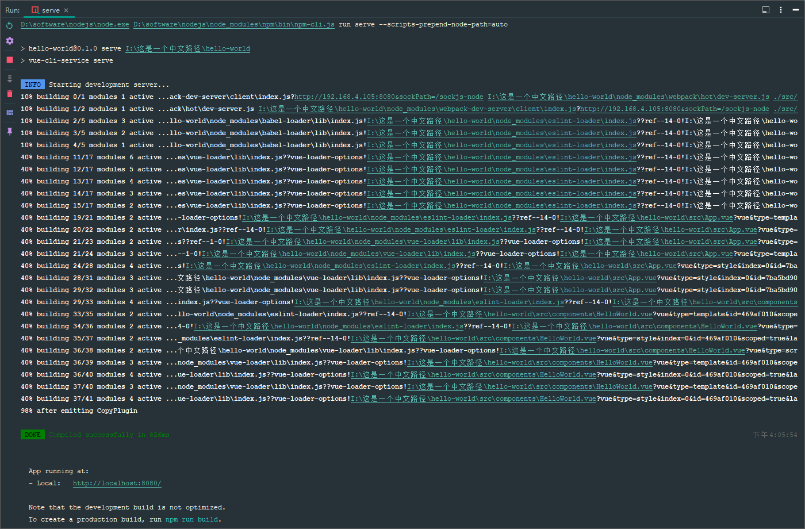
Task: Click the window mode icon top right
Action: (766, 10)
